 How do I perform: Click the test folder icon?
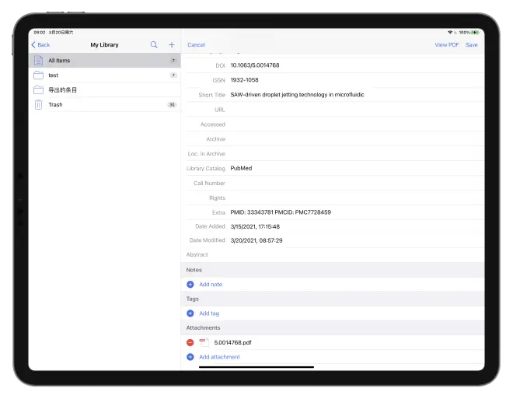[x=39, y=75]
